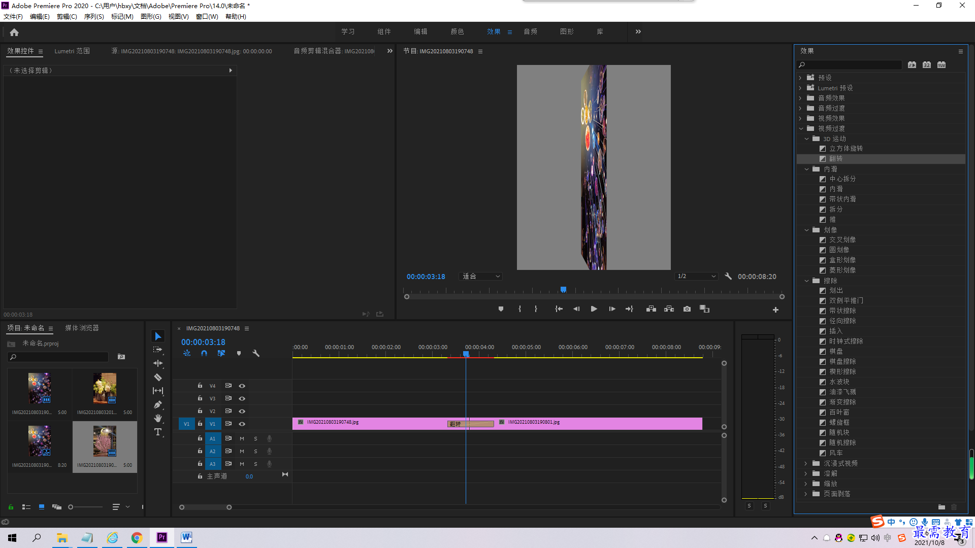The image size is (975, 548).
Task: Toggle track lock on V1
Action: point(200,424)
